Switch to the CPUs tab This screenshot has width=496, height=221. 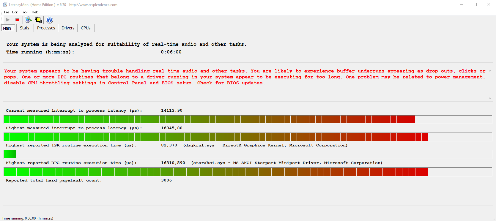tap(86, 28)
